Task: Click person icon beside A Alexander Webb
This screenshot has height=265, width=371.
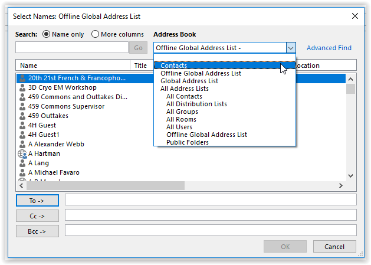Action: click(22, 144)
